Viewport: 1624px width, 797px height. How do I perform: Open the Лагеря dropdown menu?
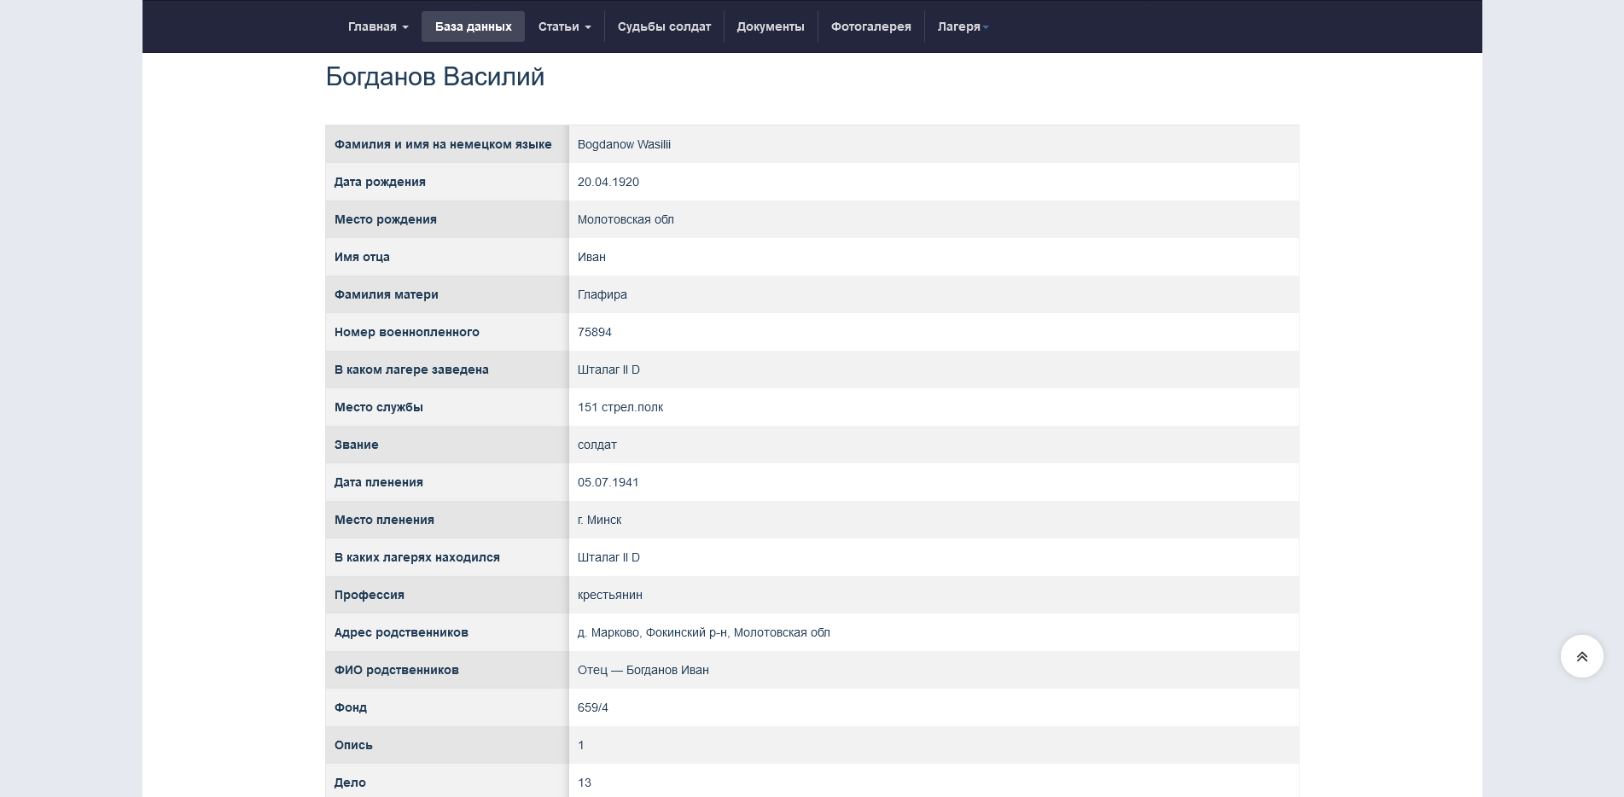coord(962,26)
